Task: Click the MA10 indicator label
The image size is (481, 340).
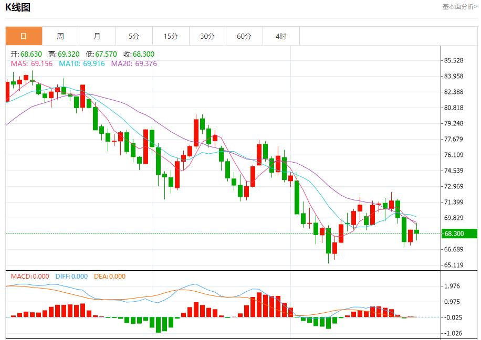Action: (x=81, y=63)
